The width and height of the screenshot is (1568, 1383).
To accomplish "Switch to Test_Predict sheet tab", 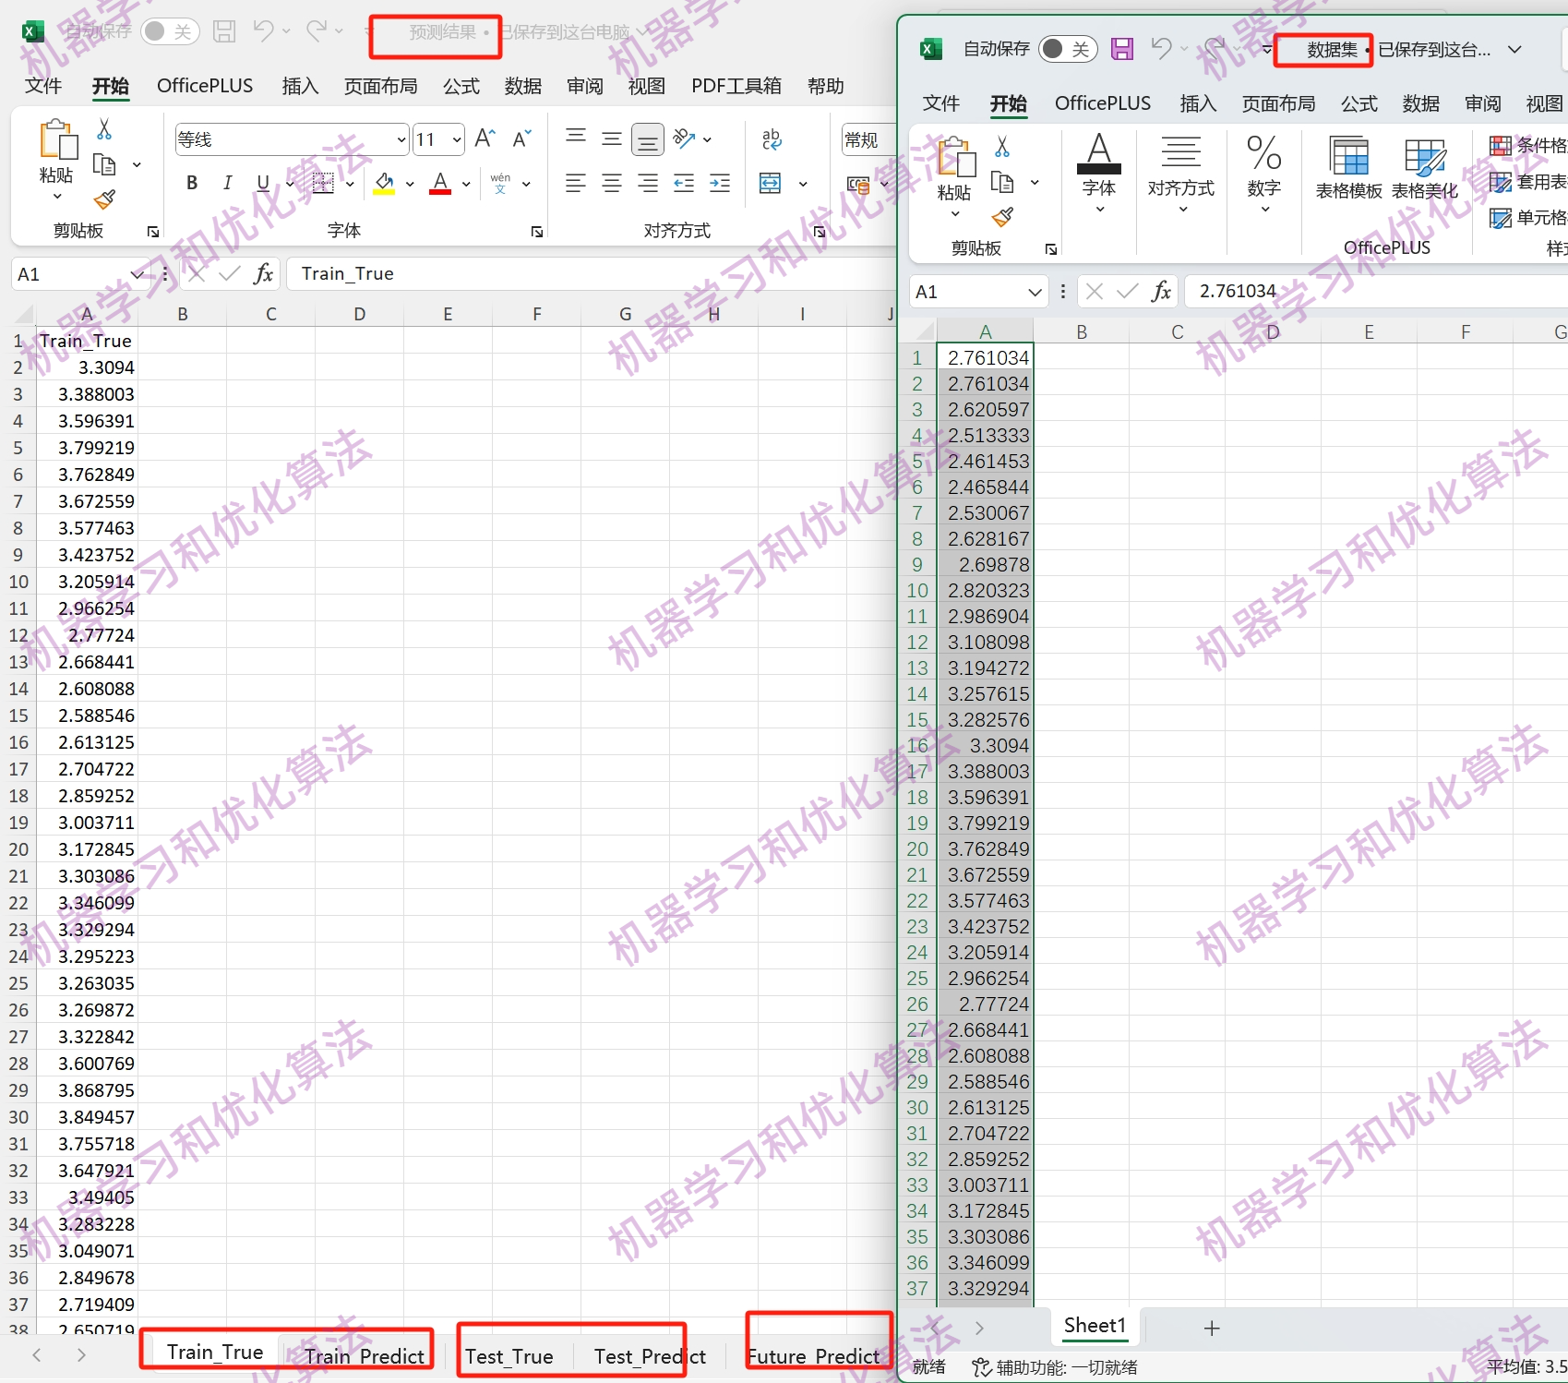I will pos(650,1355).
